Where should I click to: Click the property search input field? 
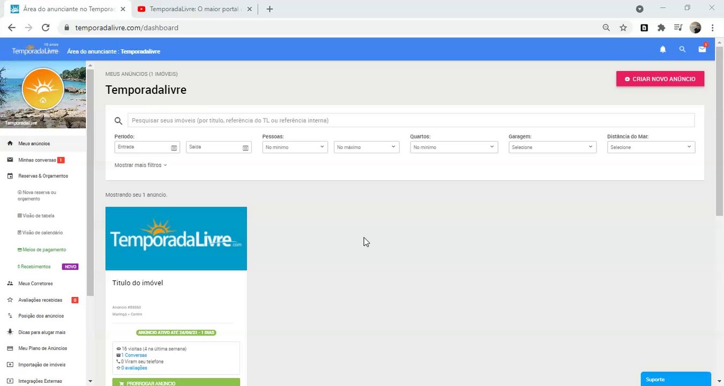(x=411, y=120)
